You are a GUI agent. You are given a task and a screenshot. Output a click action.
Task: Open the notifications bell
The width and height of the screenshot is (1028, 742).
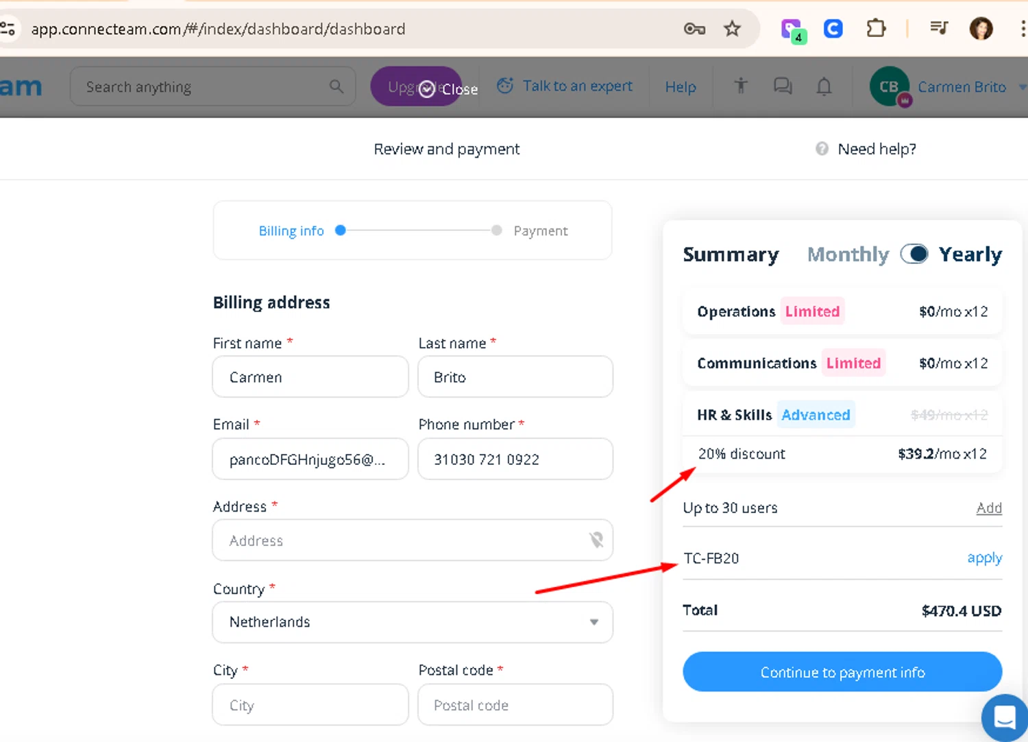(x=824, y=86)
